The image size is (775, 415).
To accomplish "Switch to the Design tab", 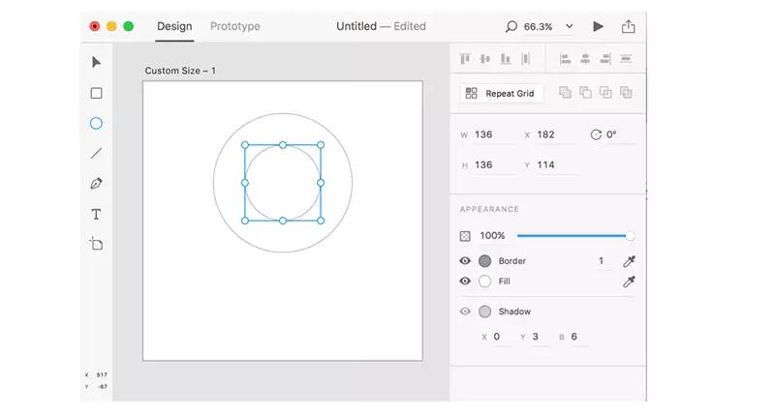I will pos(174,26).
